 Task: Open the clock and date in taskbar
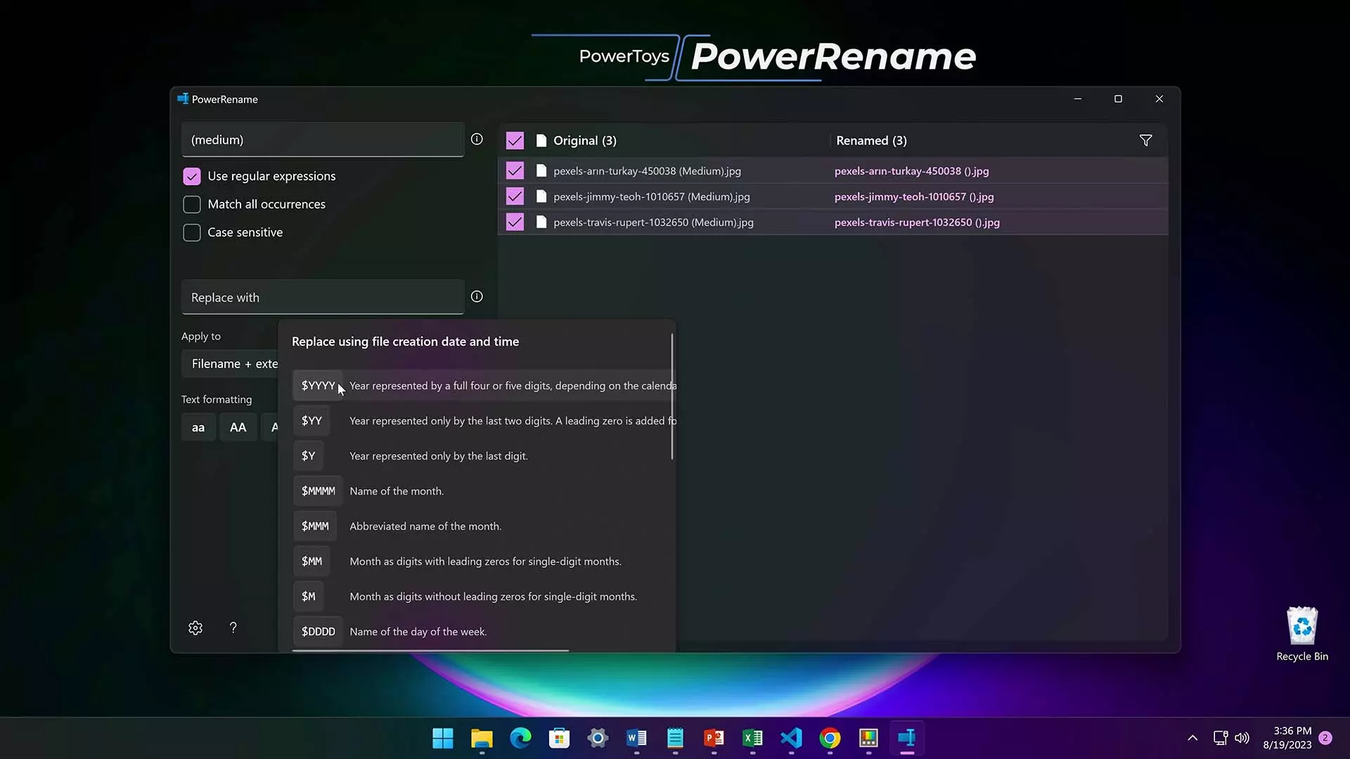tap(1287, 738)
